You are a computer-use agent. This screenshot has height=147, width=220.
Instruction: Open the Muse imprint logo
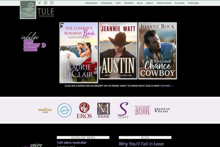coord(103,110)
